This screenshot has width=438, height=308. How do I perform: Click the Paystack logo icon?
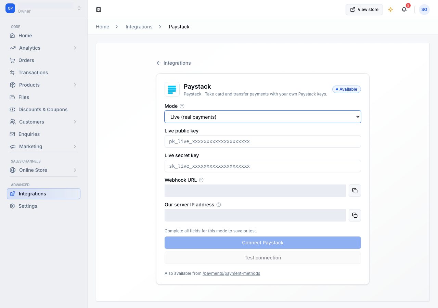coord(172,89)
